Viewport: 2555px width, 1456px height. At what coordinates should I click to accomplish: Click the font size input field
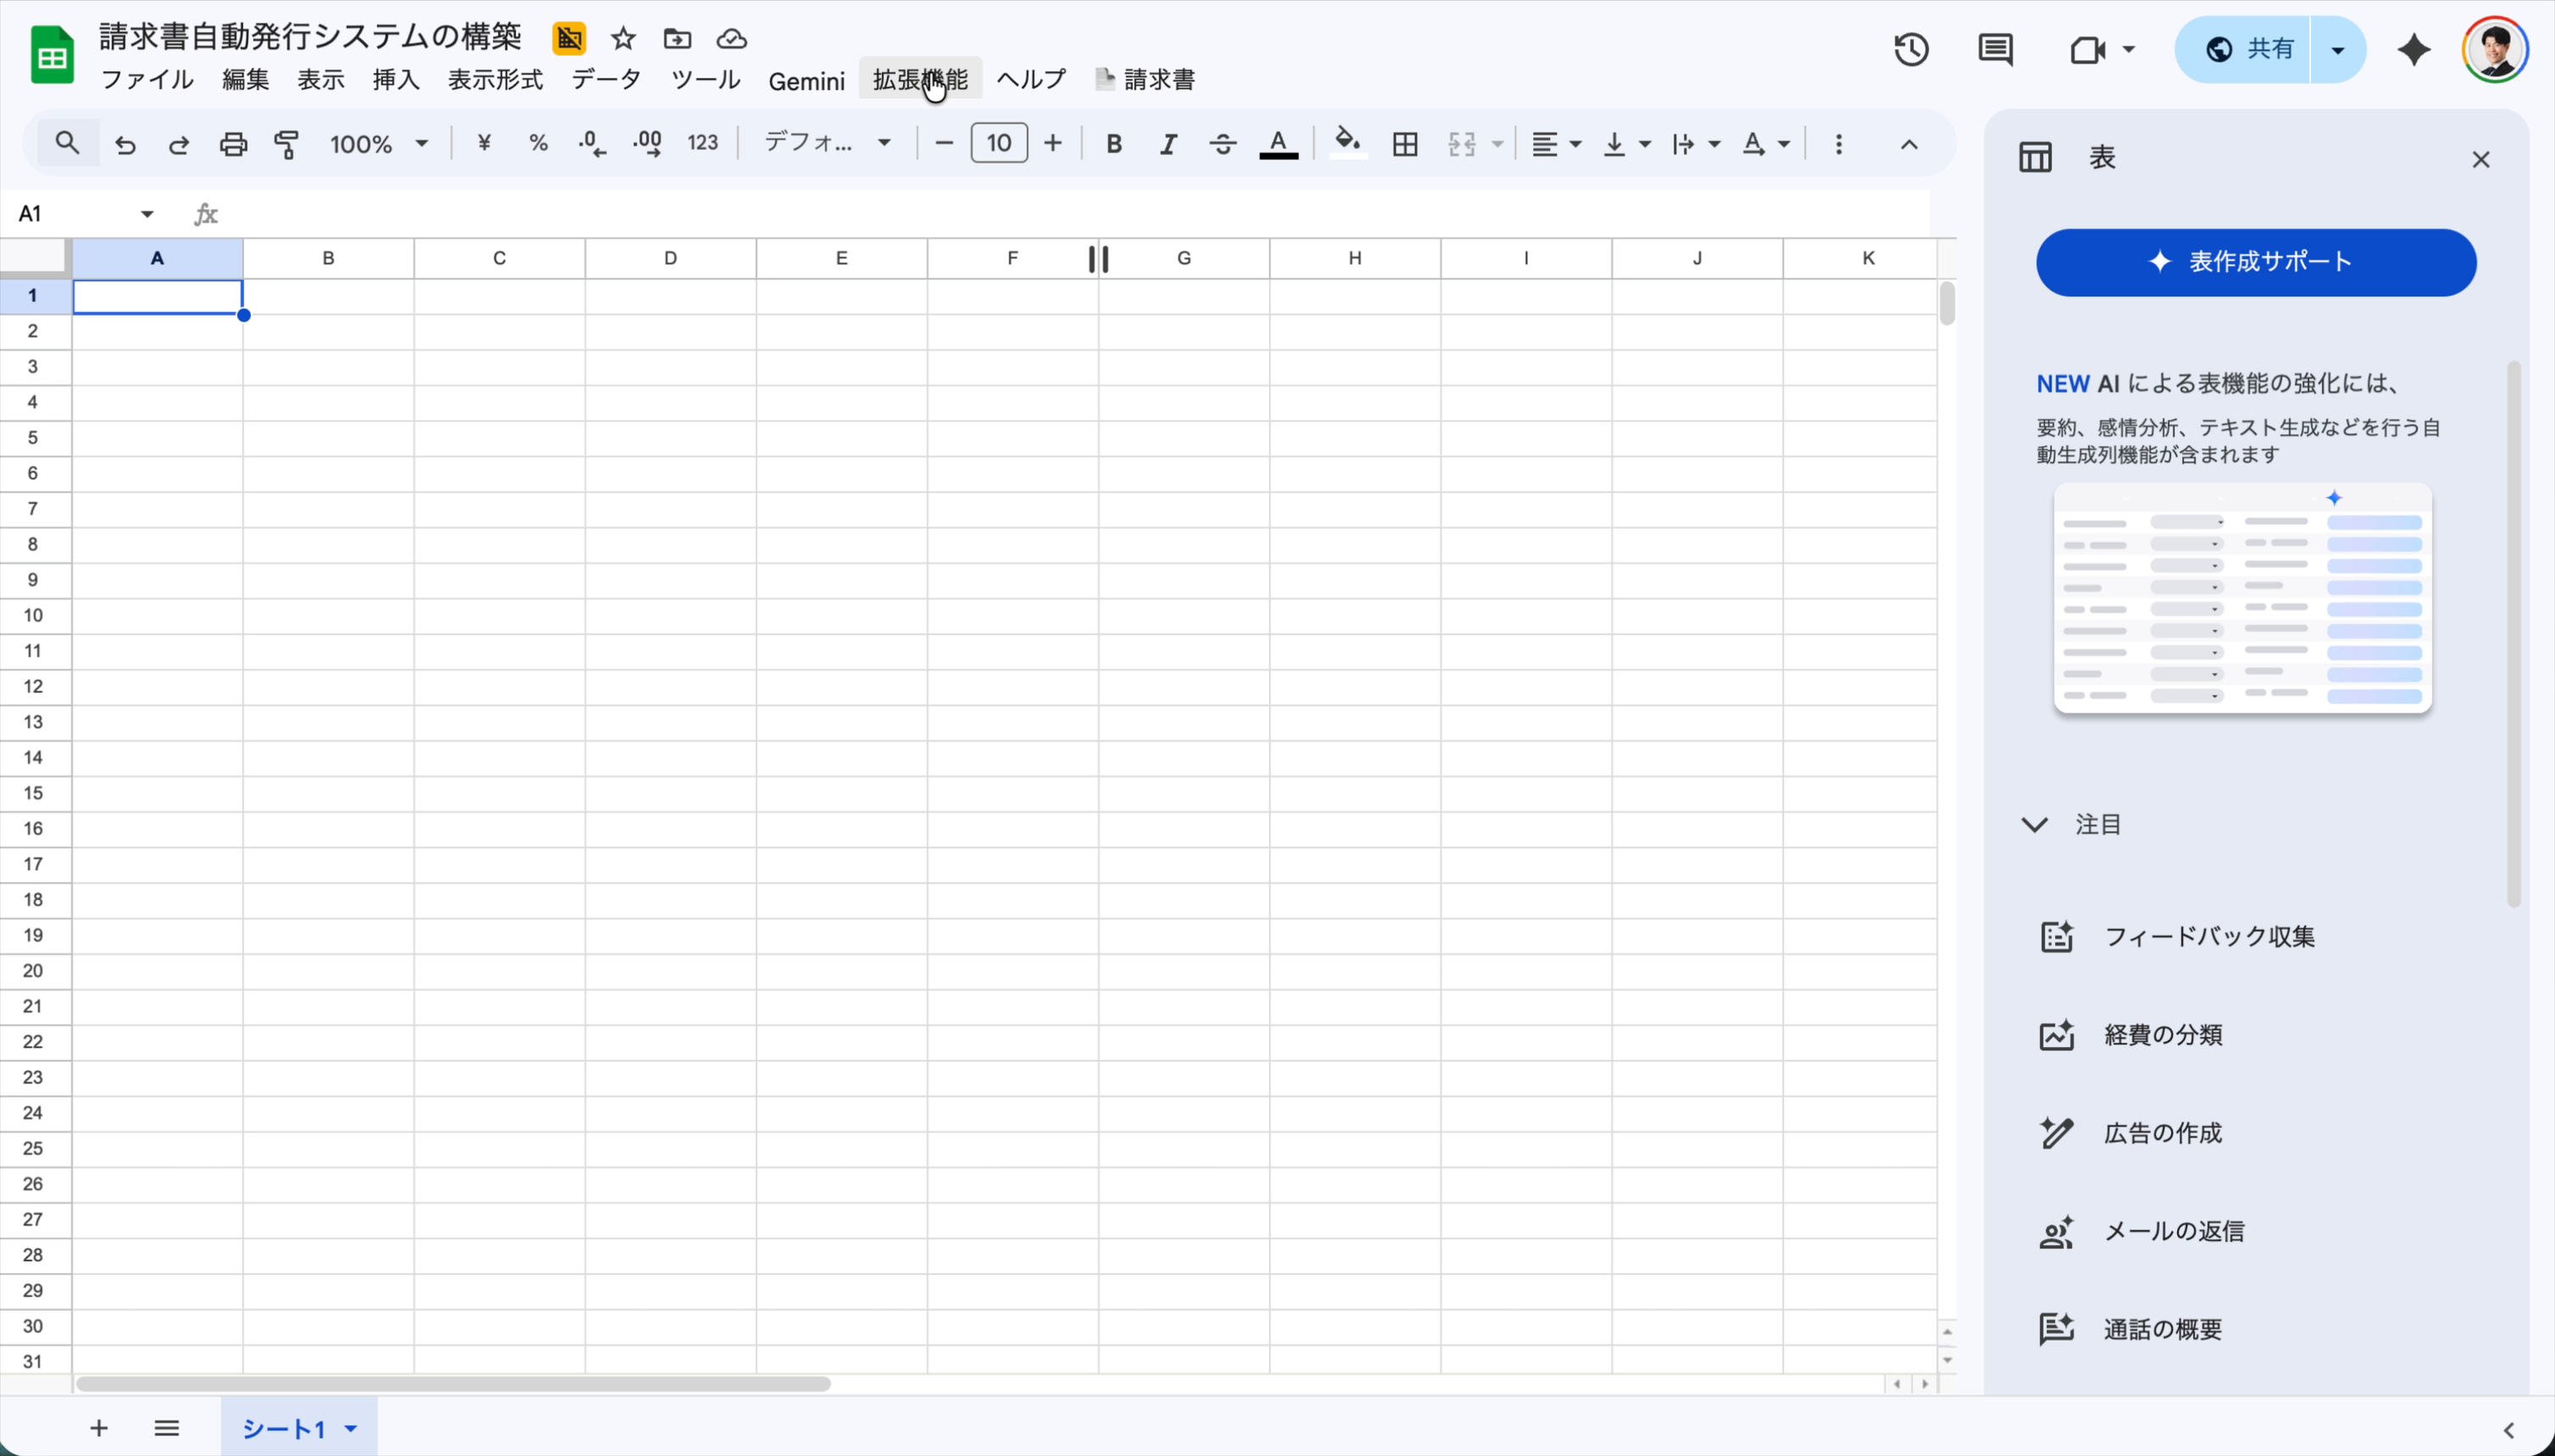(x=998, y=143)
